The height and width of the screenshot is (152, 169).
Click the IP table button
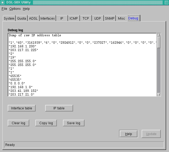click(59, 108)
